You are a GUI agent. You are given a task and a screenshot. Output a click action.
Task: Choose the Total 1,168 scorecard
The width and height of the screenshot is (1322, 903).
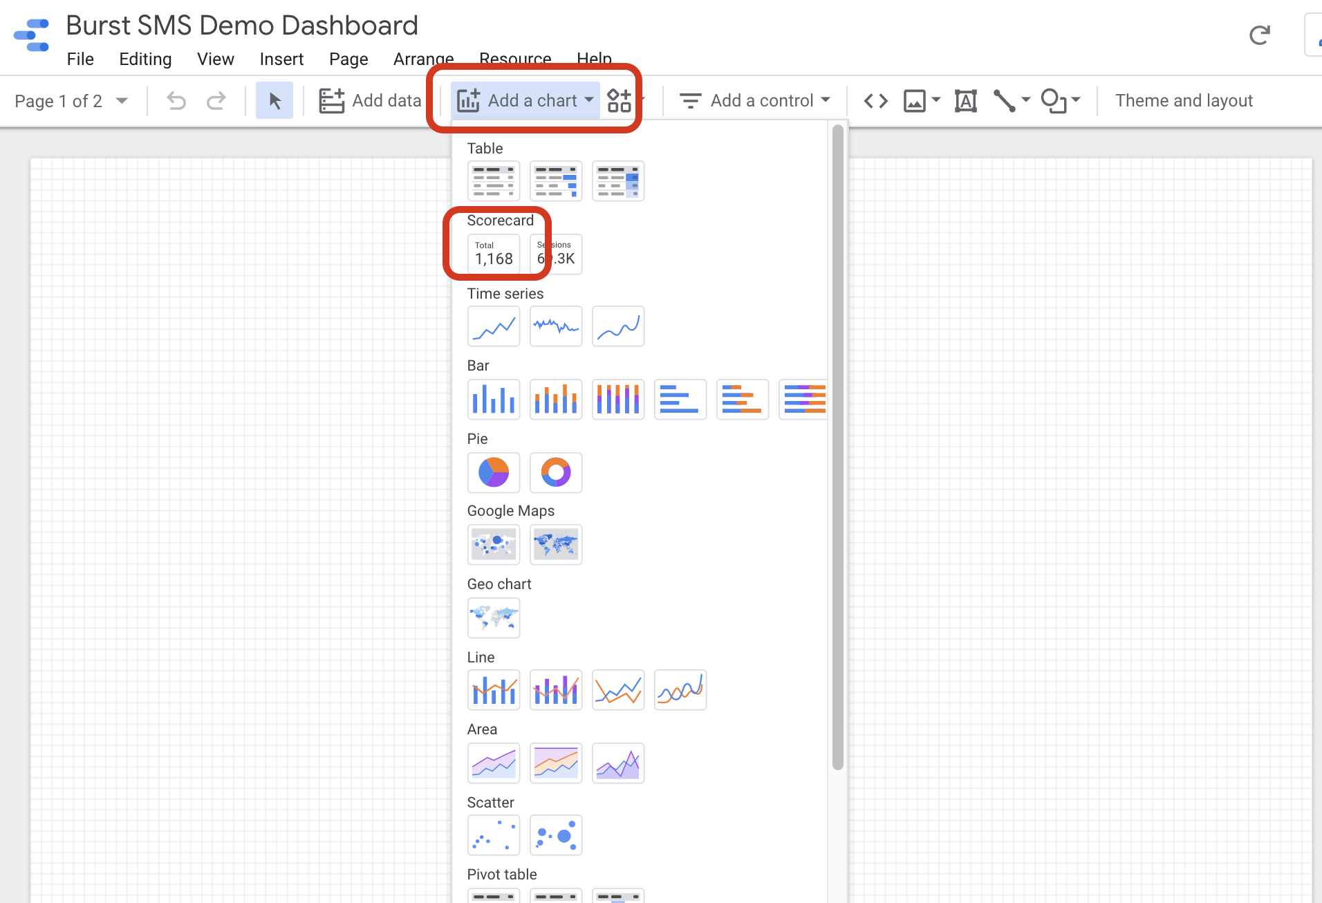pyautogui.click(x=494, y=254)
